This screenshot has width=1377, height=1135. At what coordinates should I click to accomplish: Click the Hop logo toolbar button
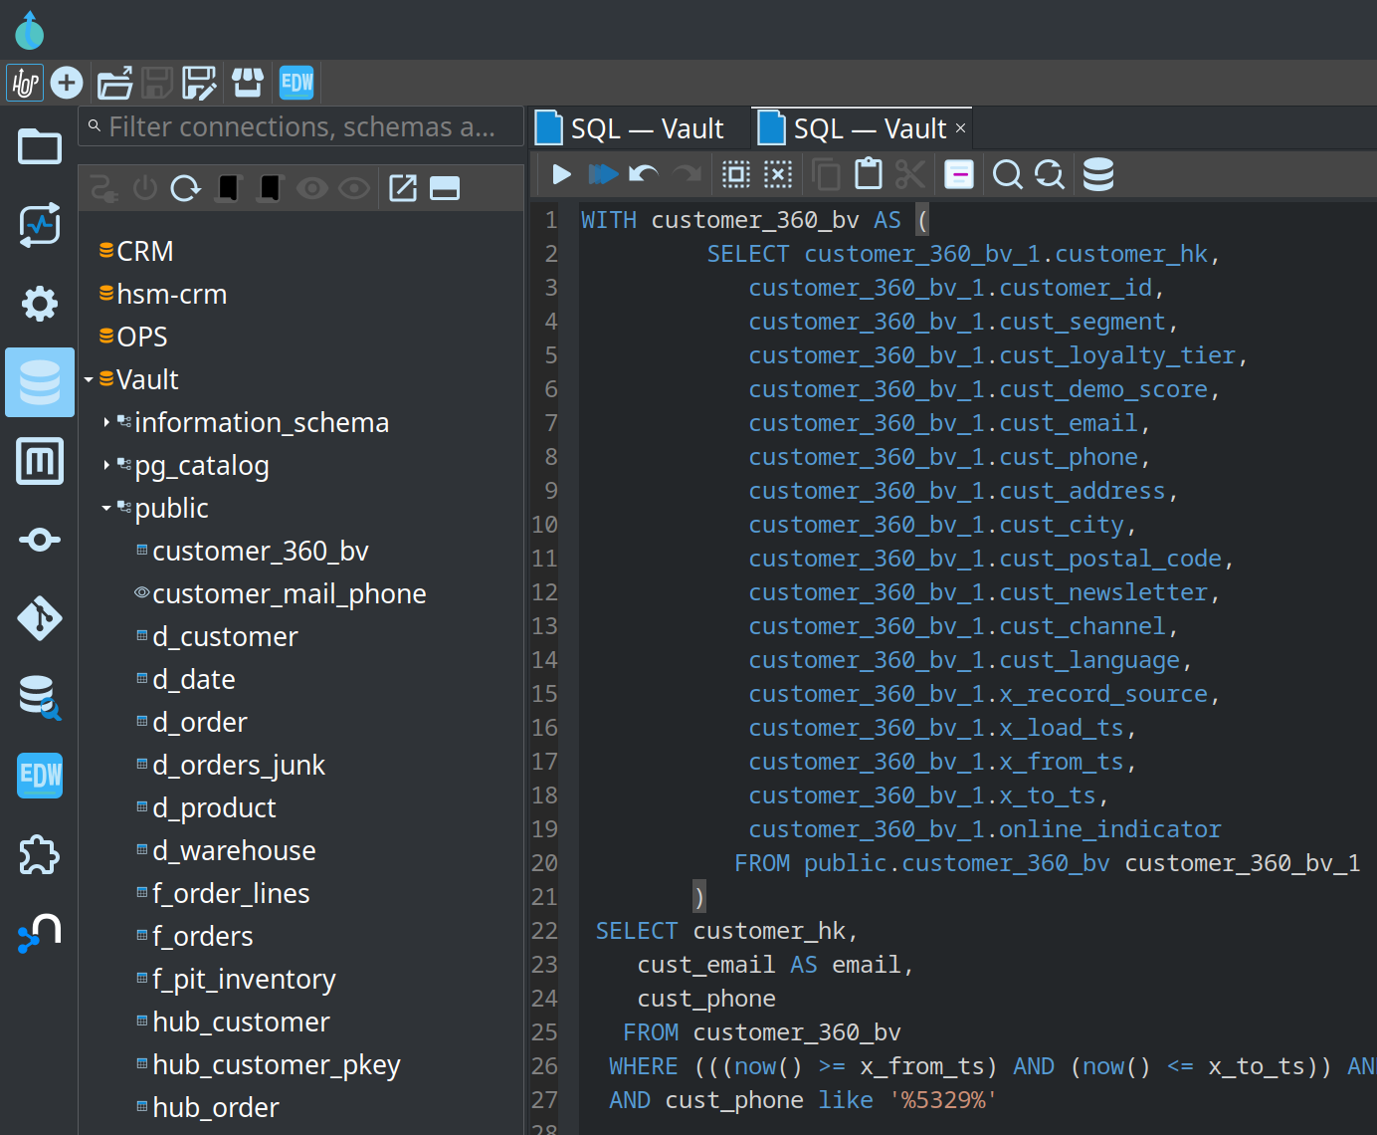tap(25, 83)
